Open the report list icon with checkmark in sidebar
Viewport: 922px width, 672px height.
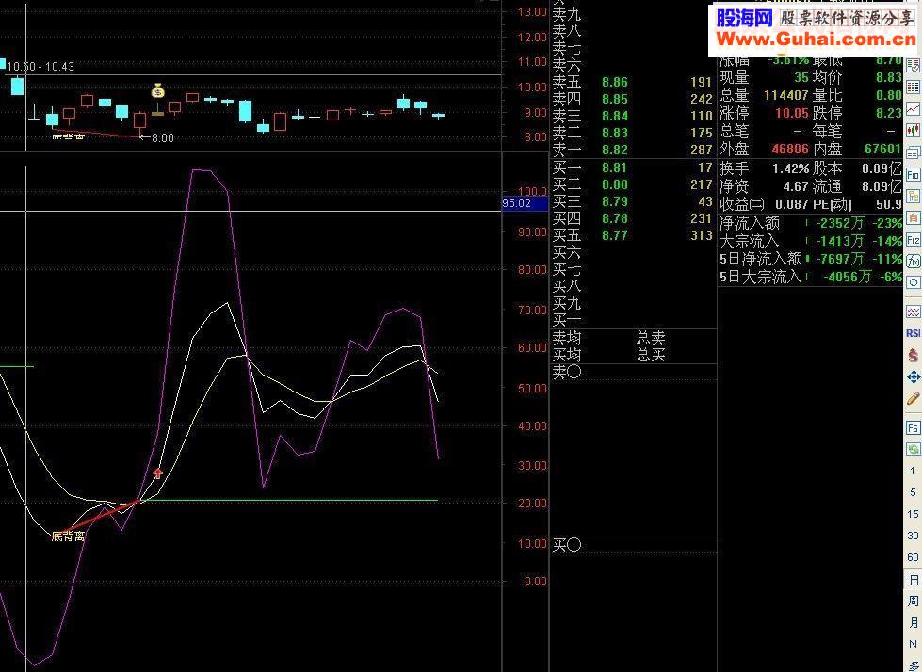[913, 65]
